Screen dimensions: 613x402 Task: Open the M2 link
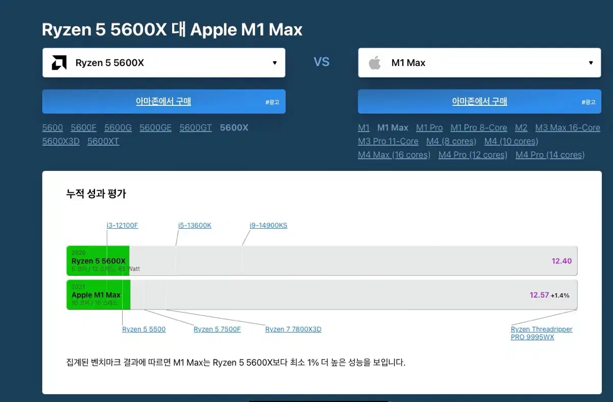tap(521, 128)
